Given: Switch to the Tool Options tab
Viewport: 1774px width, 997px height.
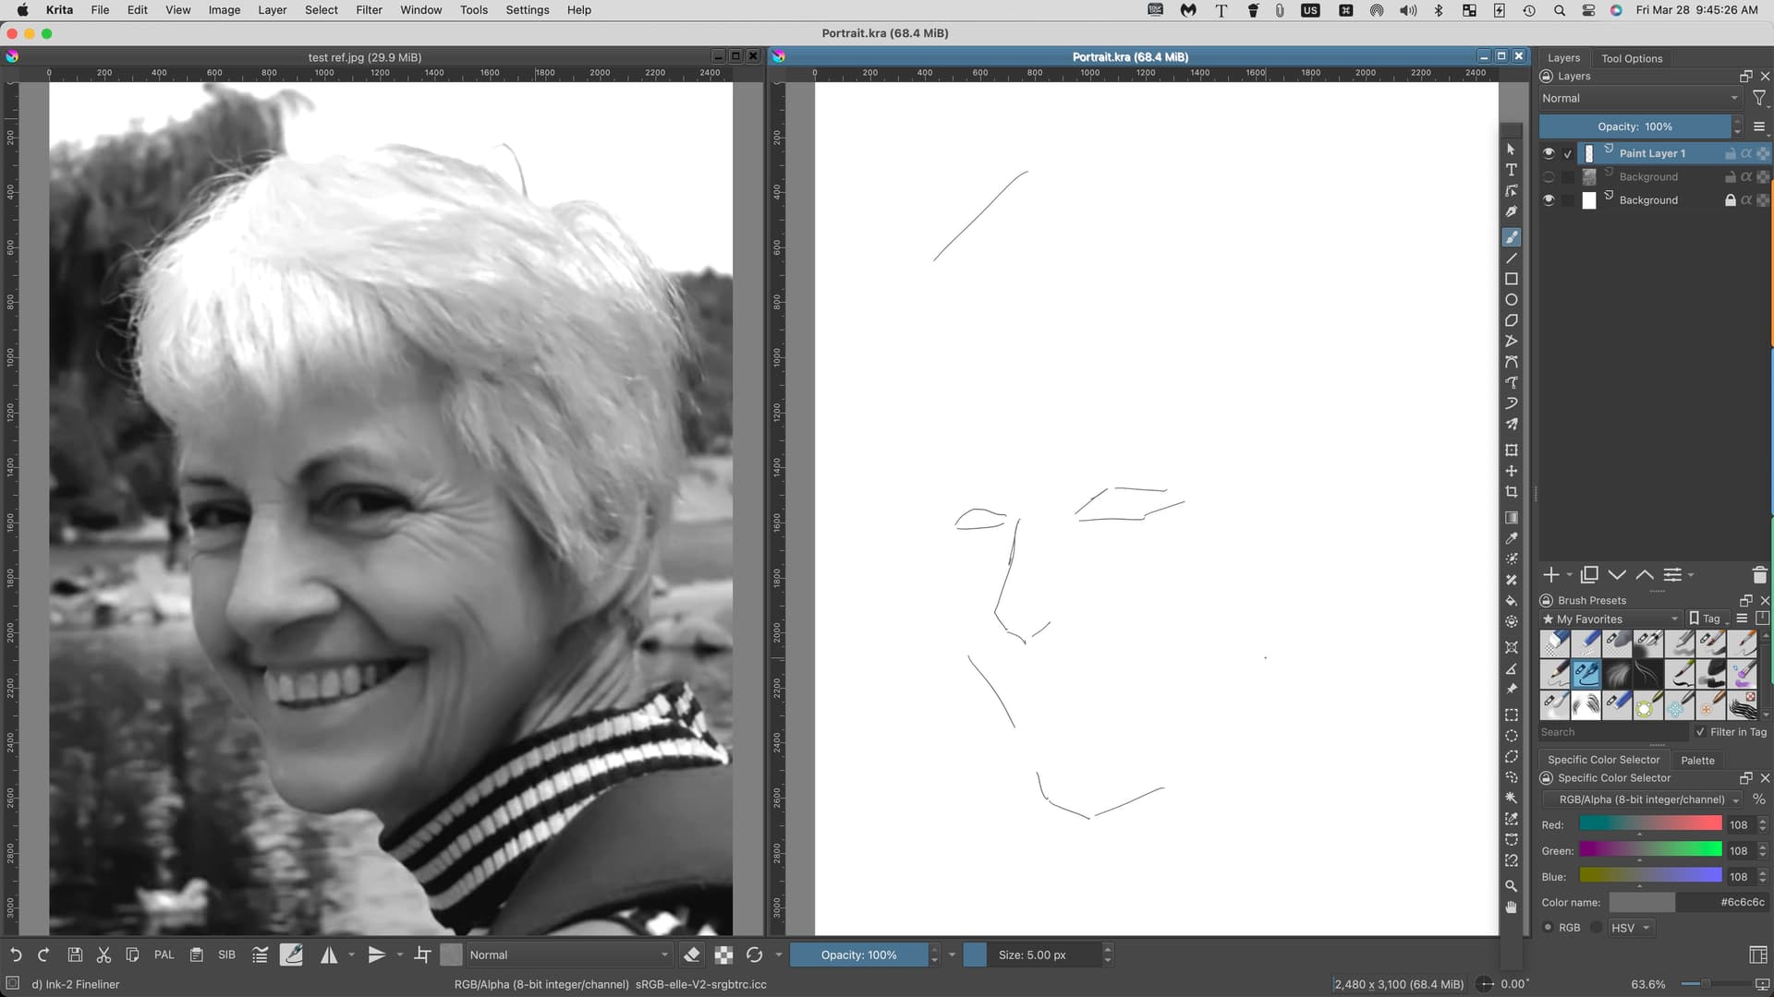Looking at the screenshot, I should (x=1631, y=58).
